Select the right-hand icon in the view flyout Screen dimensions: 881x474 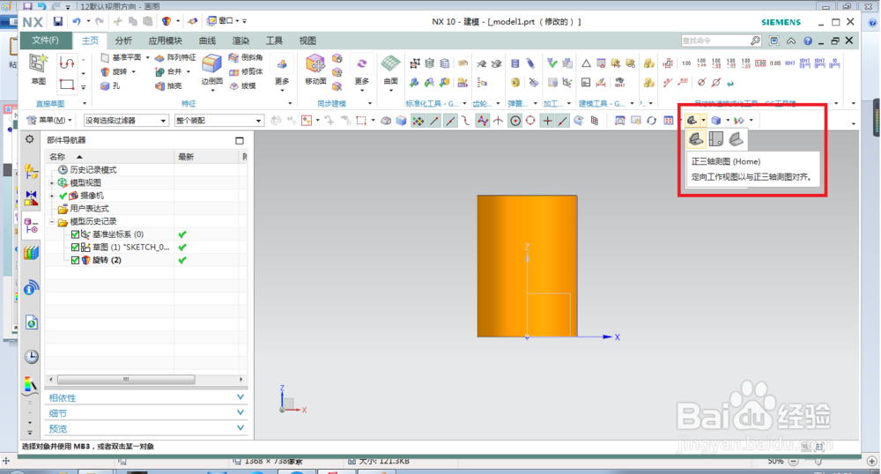tap(736, 138)
